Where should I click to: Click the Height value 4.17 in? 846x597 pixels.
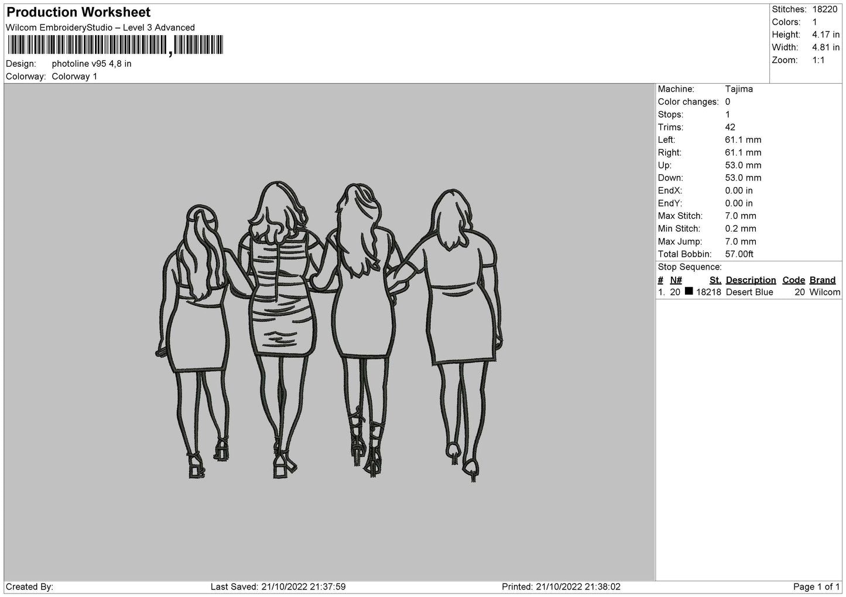(x=826, y=35)
